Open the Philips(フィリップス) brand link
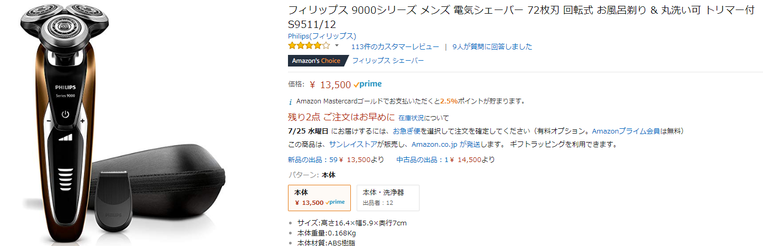 click(322, 36)
